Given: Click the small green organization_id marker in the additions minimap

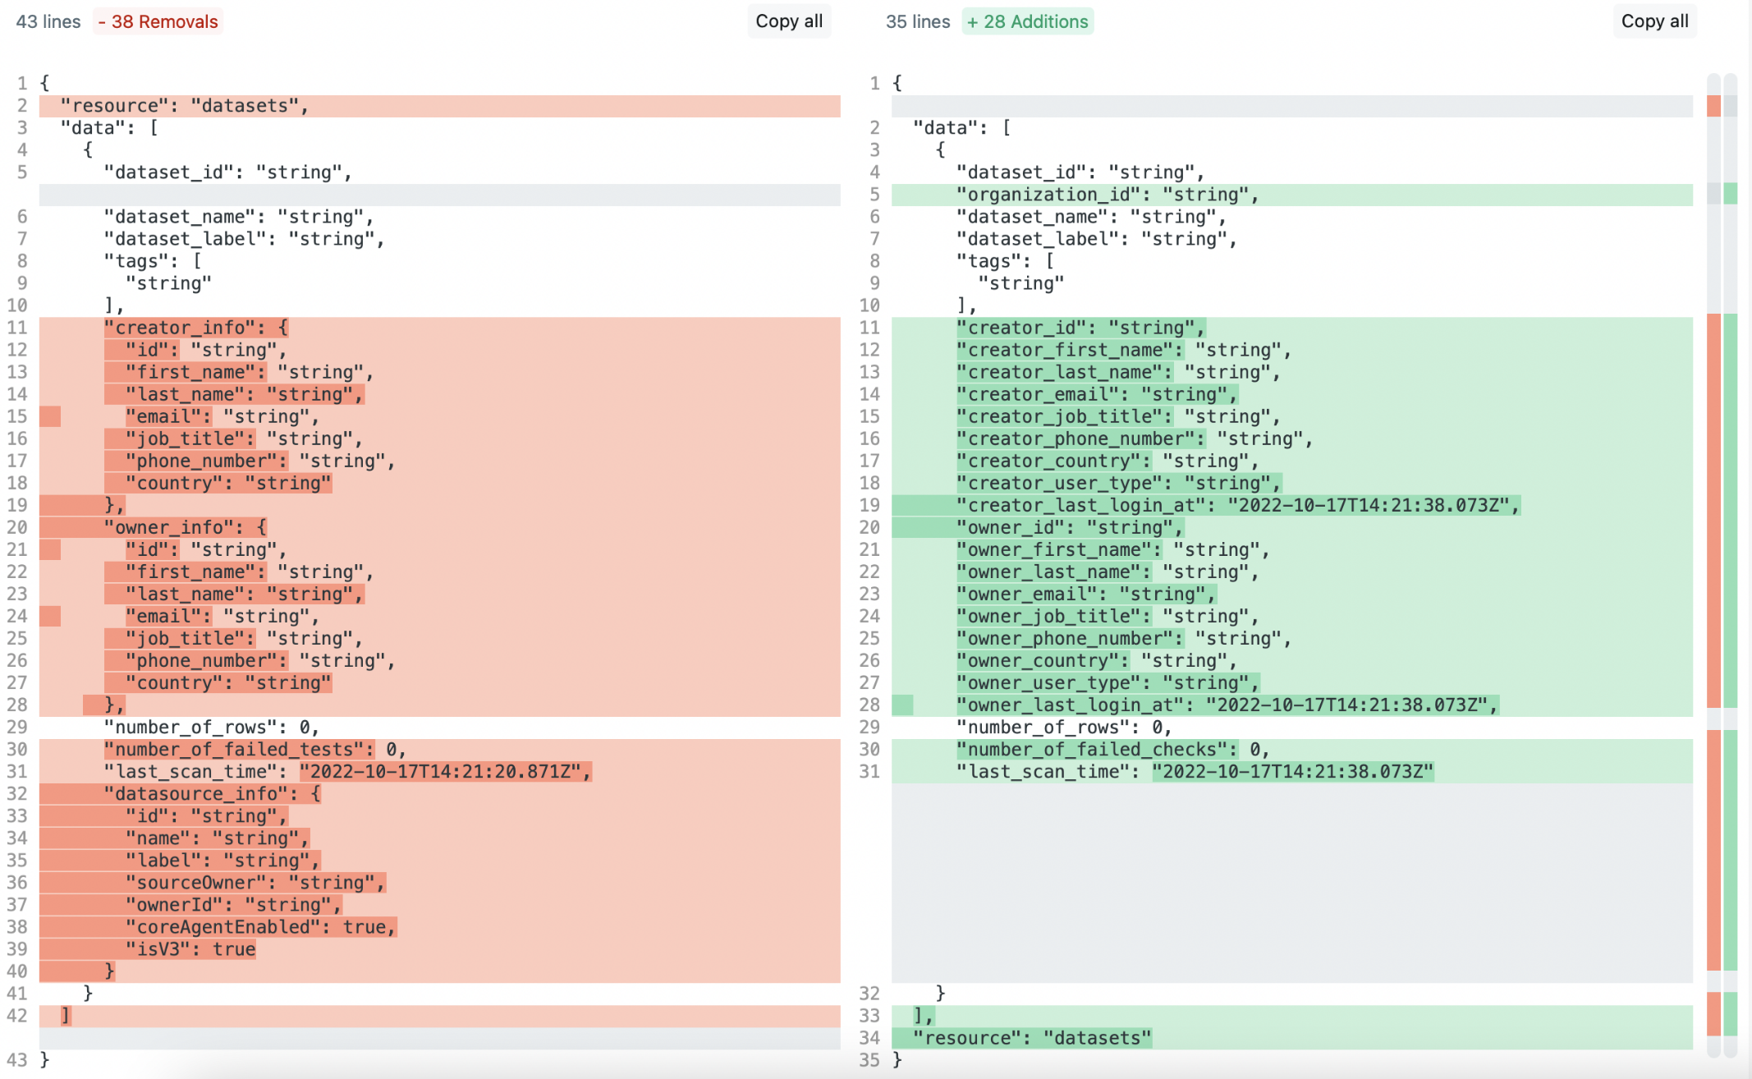Looking at the screenshot, I should 1731,194.
